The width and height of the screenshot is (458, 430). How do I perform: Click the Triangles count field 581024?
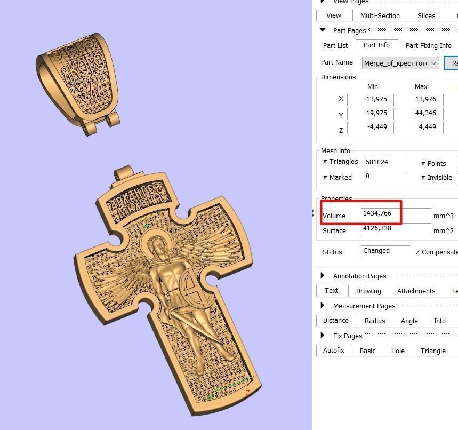click(x=386, y=163)
